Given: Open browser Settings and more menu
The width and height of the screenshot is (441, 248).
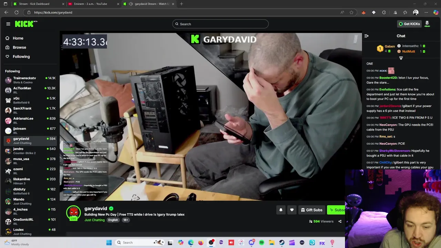Looking at the screenshot, I should pos(426,12).
